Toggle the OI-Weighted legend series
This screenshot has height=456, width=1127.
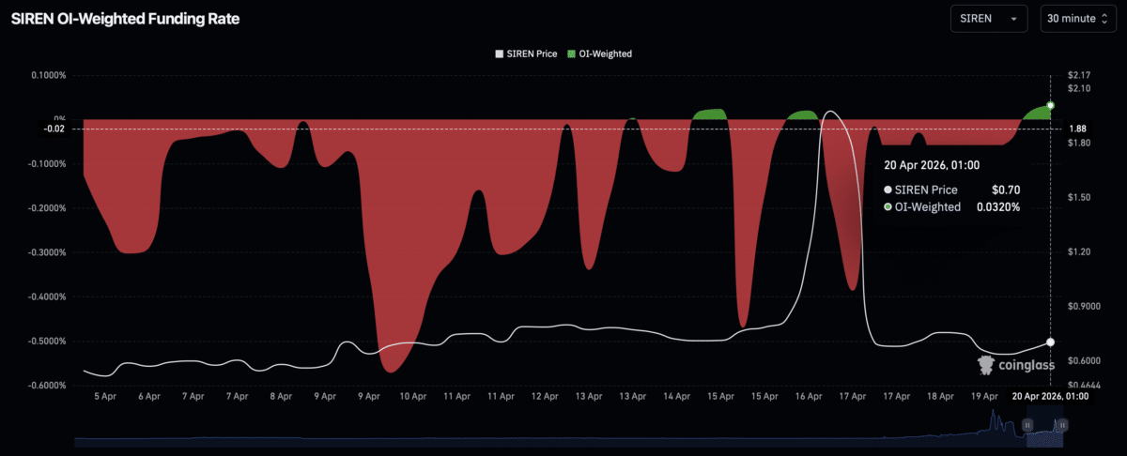pyautogui.click(x=598, y=53)
